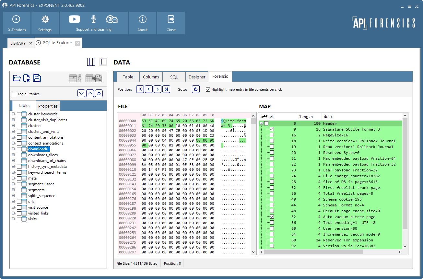Sort MAP by the offset column header
The height and width of the screenshot is (279, 423).
[278, 117]
